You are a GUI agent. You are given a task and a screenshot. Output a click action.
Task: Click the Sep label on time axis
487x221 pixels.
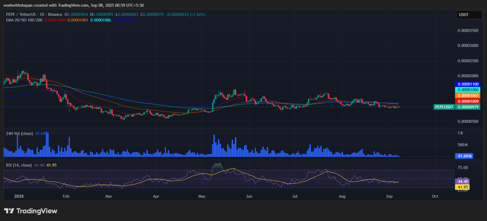click(x=389, y=196)
